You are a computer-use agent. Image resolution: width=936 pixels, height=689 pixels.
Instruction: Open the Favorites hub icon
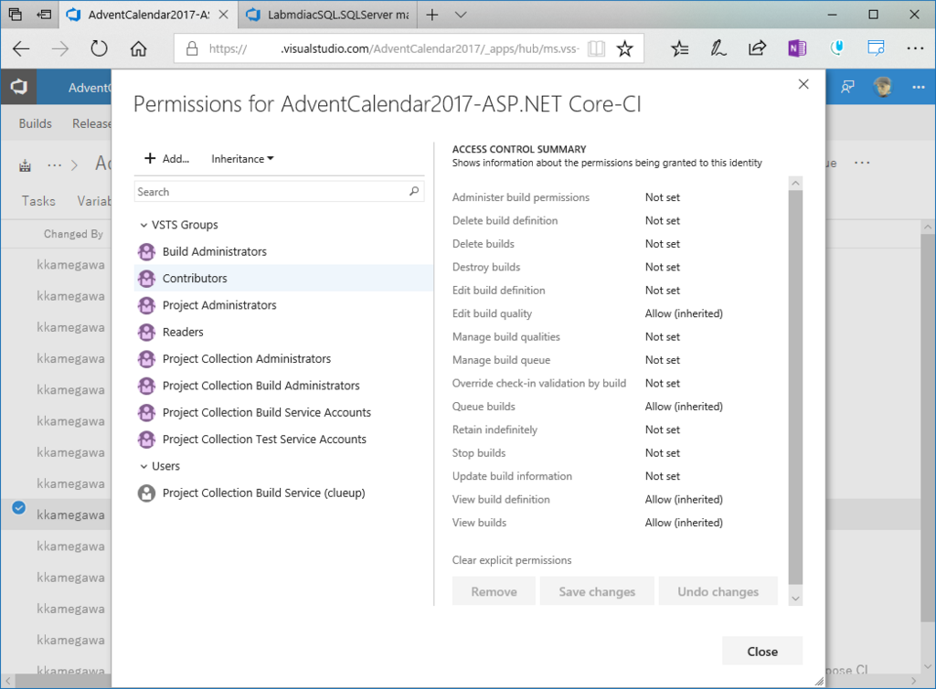pos(679,48)
